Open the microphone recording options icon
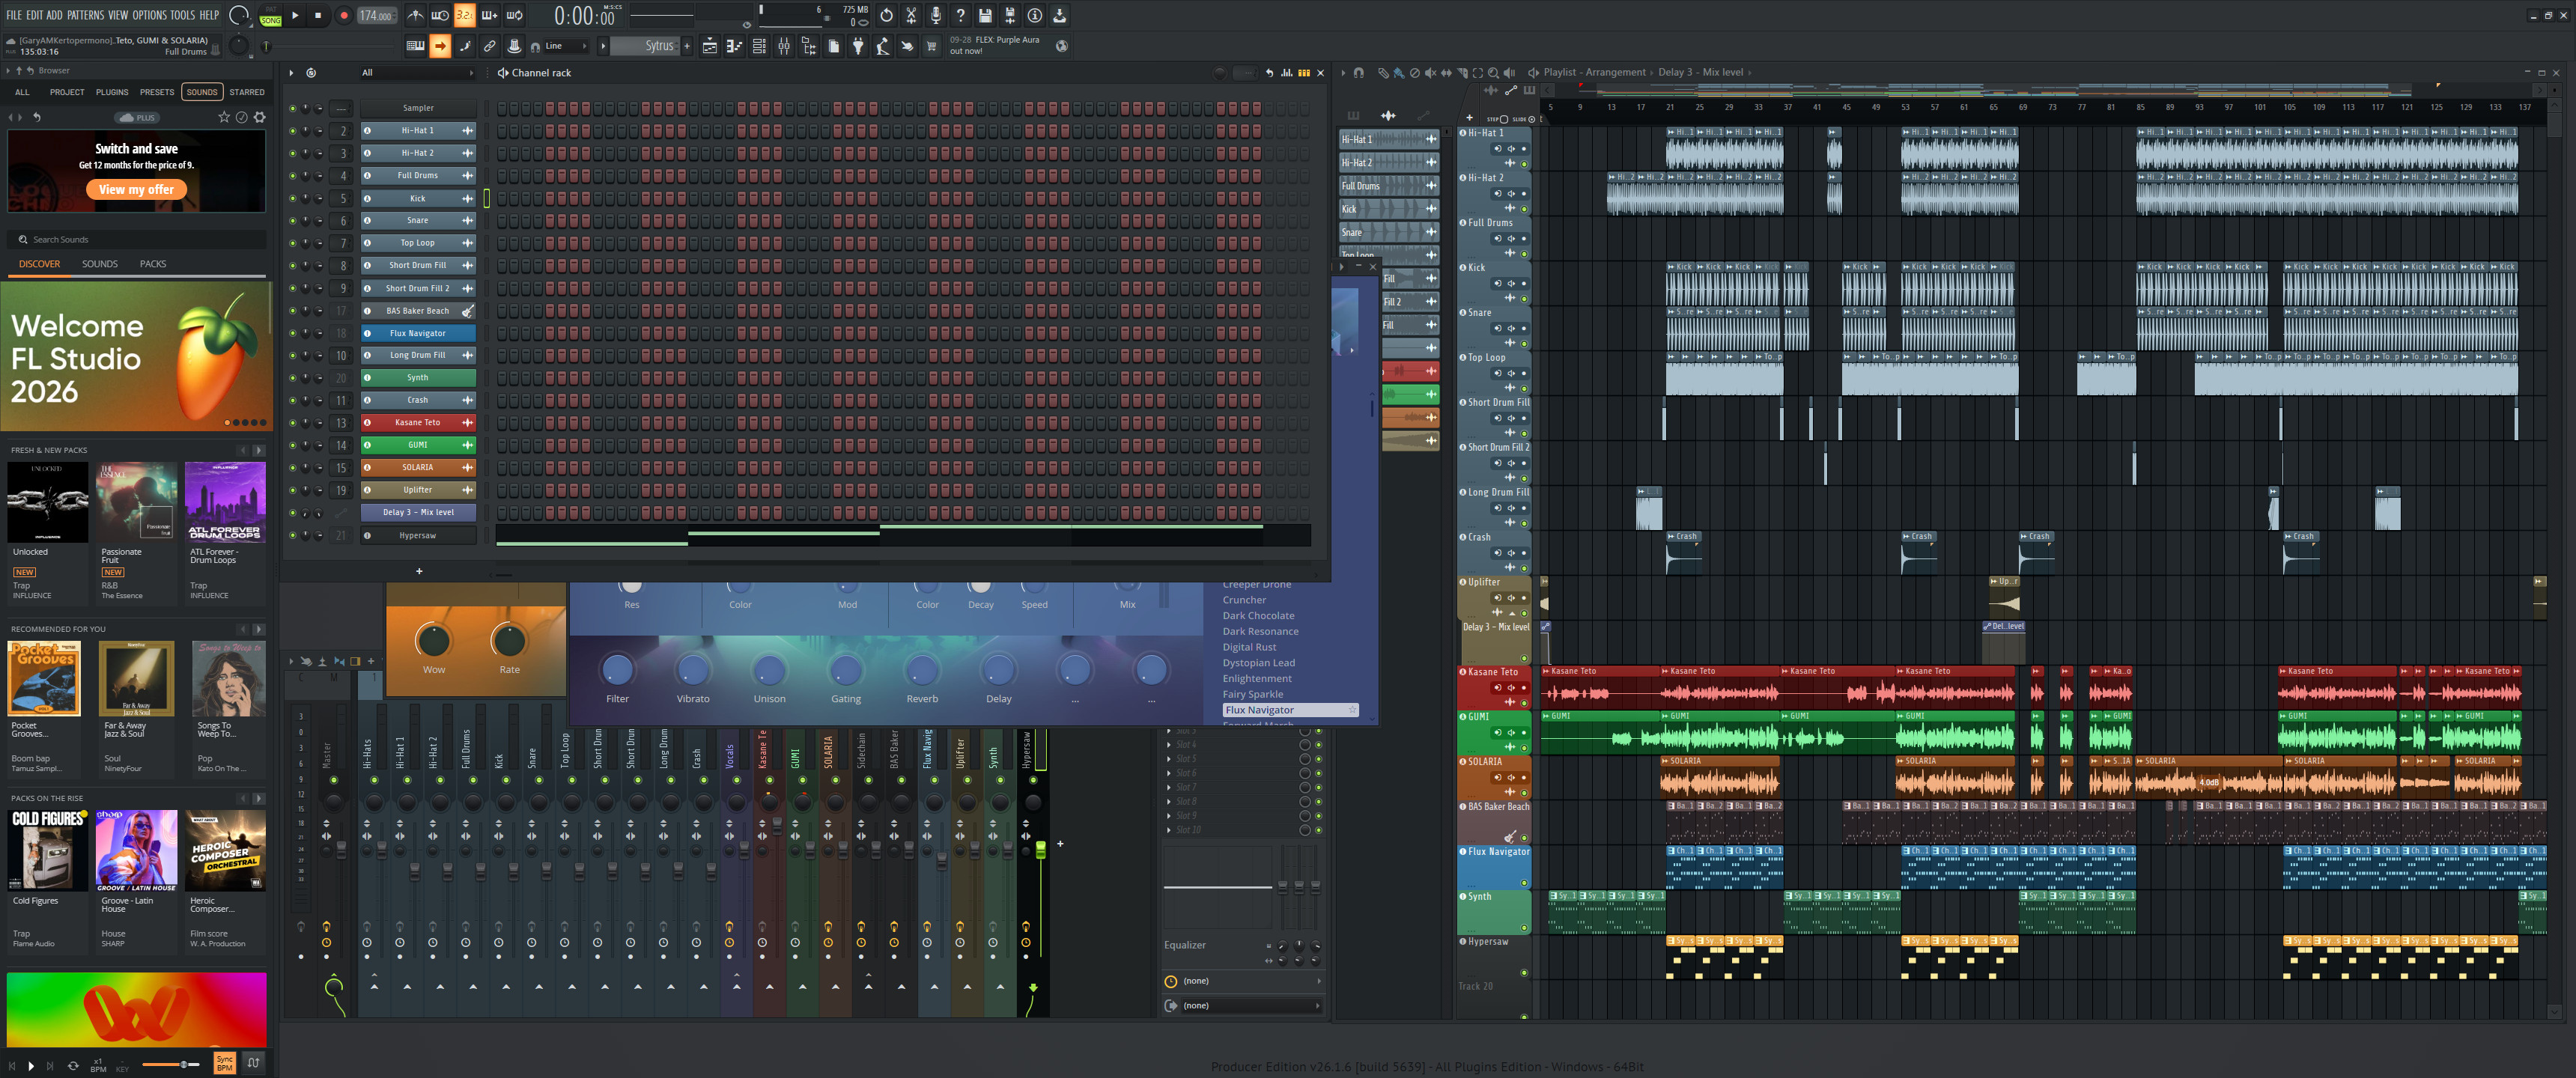This screenshot has height=1078, width=2576. 936,15
